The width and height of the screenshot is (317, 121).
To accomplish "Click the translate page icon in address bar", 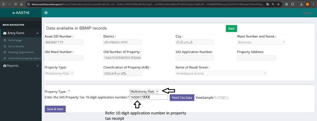I will click(x=268, y=4).
